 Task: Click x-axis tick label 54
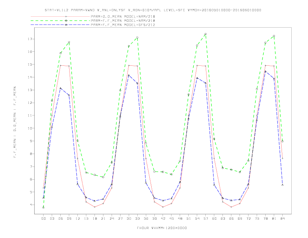(197, 219)
